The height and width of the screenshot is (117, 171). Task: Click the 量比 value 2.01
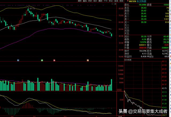pyautogui.click(x=167, y=45)
